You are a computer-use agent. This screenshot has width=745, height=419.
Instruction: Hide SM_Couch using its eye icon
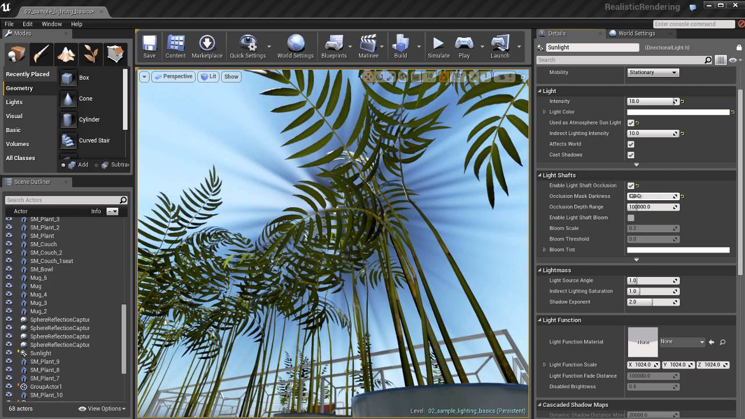pyautogui.click(x=9, y=244)
